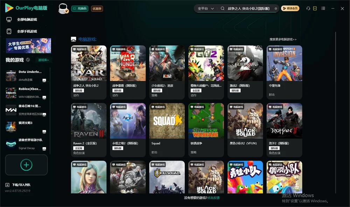This screenshot has width=350, height=207.
Task: Open the 优惠券 coupons button
Action: [x=97, y=9]
